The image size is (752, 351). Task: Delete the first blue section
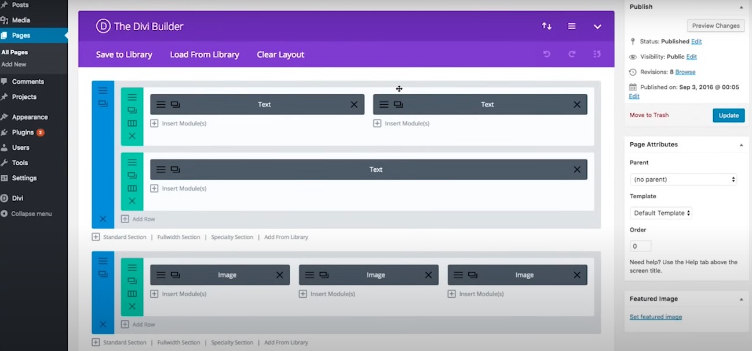click(x=103, y=219)
